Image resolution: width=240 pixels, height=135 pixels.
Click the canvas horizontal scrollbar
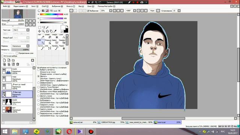153,118
